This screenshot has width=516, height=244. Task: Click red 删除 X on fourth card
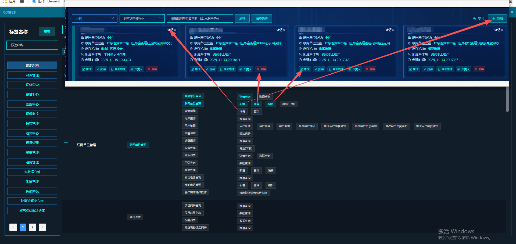[476, 69]
